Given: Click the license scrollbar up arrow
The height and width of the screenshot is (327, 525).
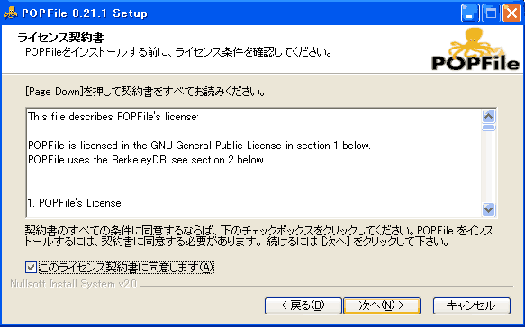Looking at the screenshot, I should [488, 116].
